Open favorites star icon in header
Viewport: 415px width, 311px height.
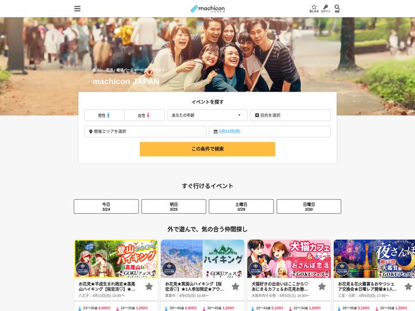(314, 9)
